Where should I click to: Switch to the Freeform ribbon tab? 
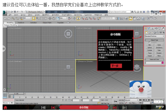(21, 23)
